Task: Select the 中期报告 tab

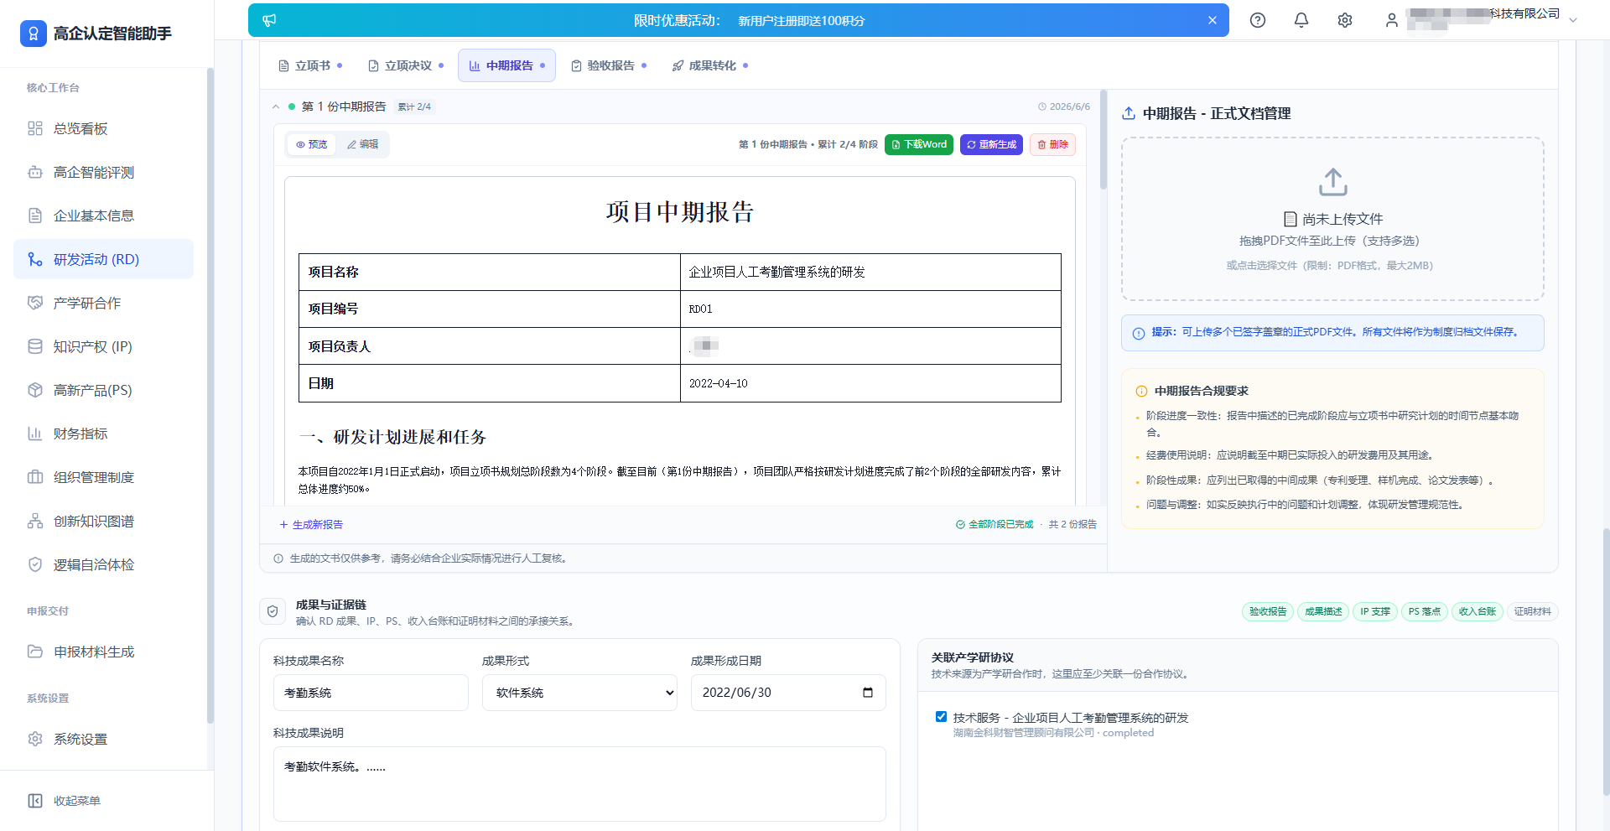Action: click(506, 65)
